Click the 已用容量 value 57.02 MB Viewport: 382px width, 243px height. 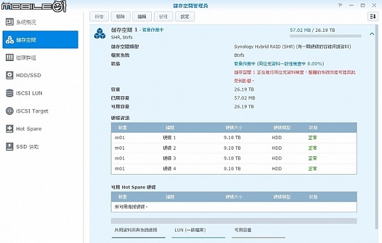pyautogui.click(x=244, y=98)
